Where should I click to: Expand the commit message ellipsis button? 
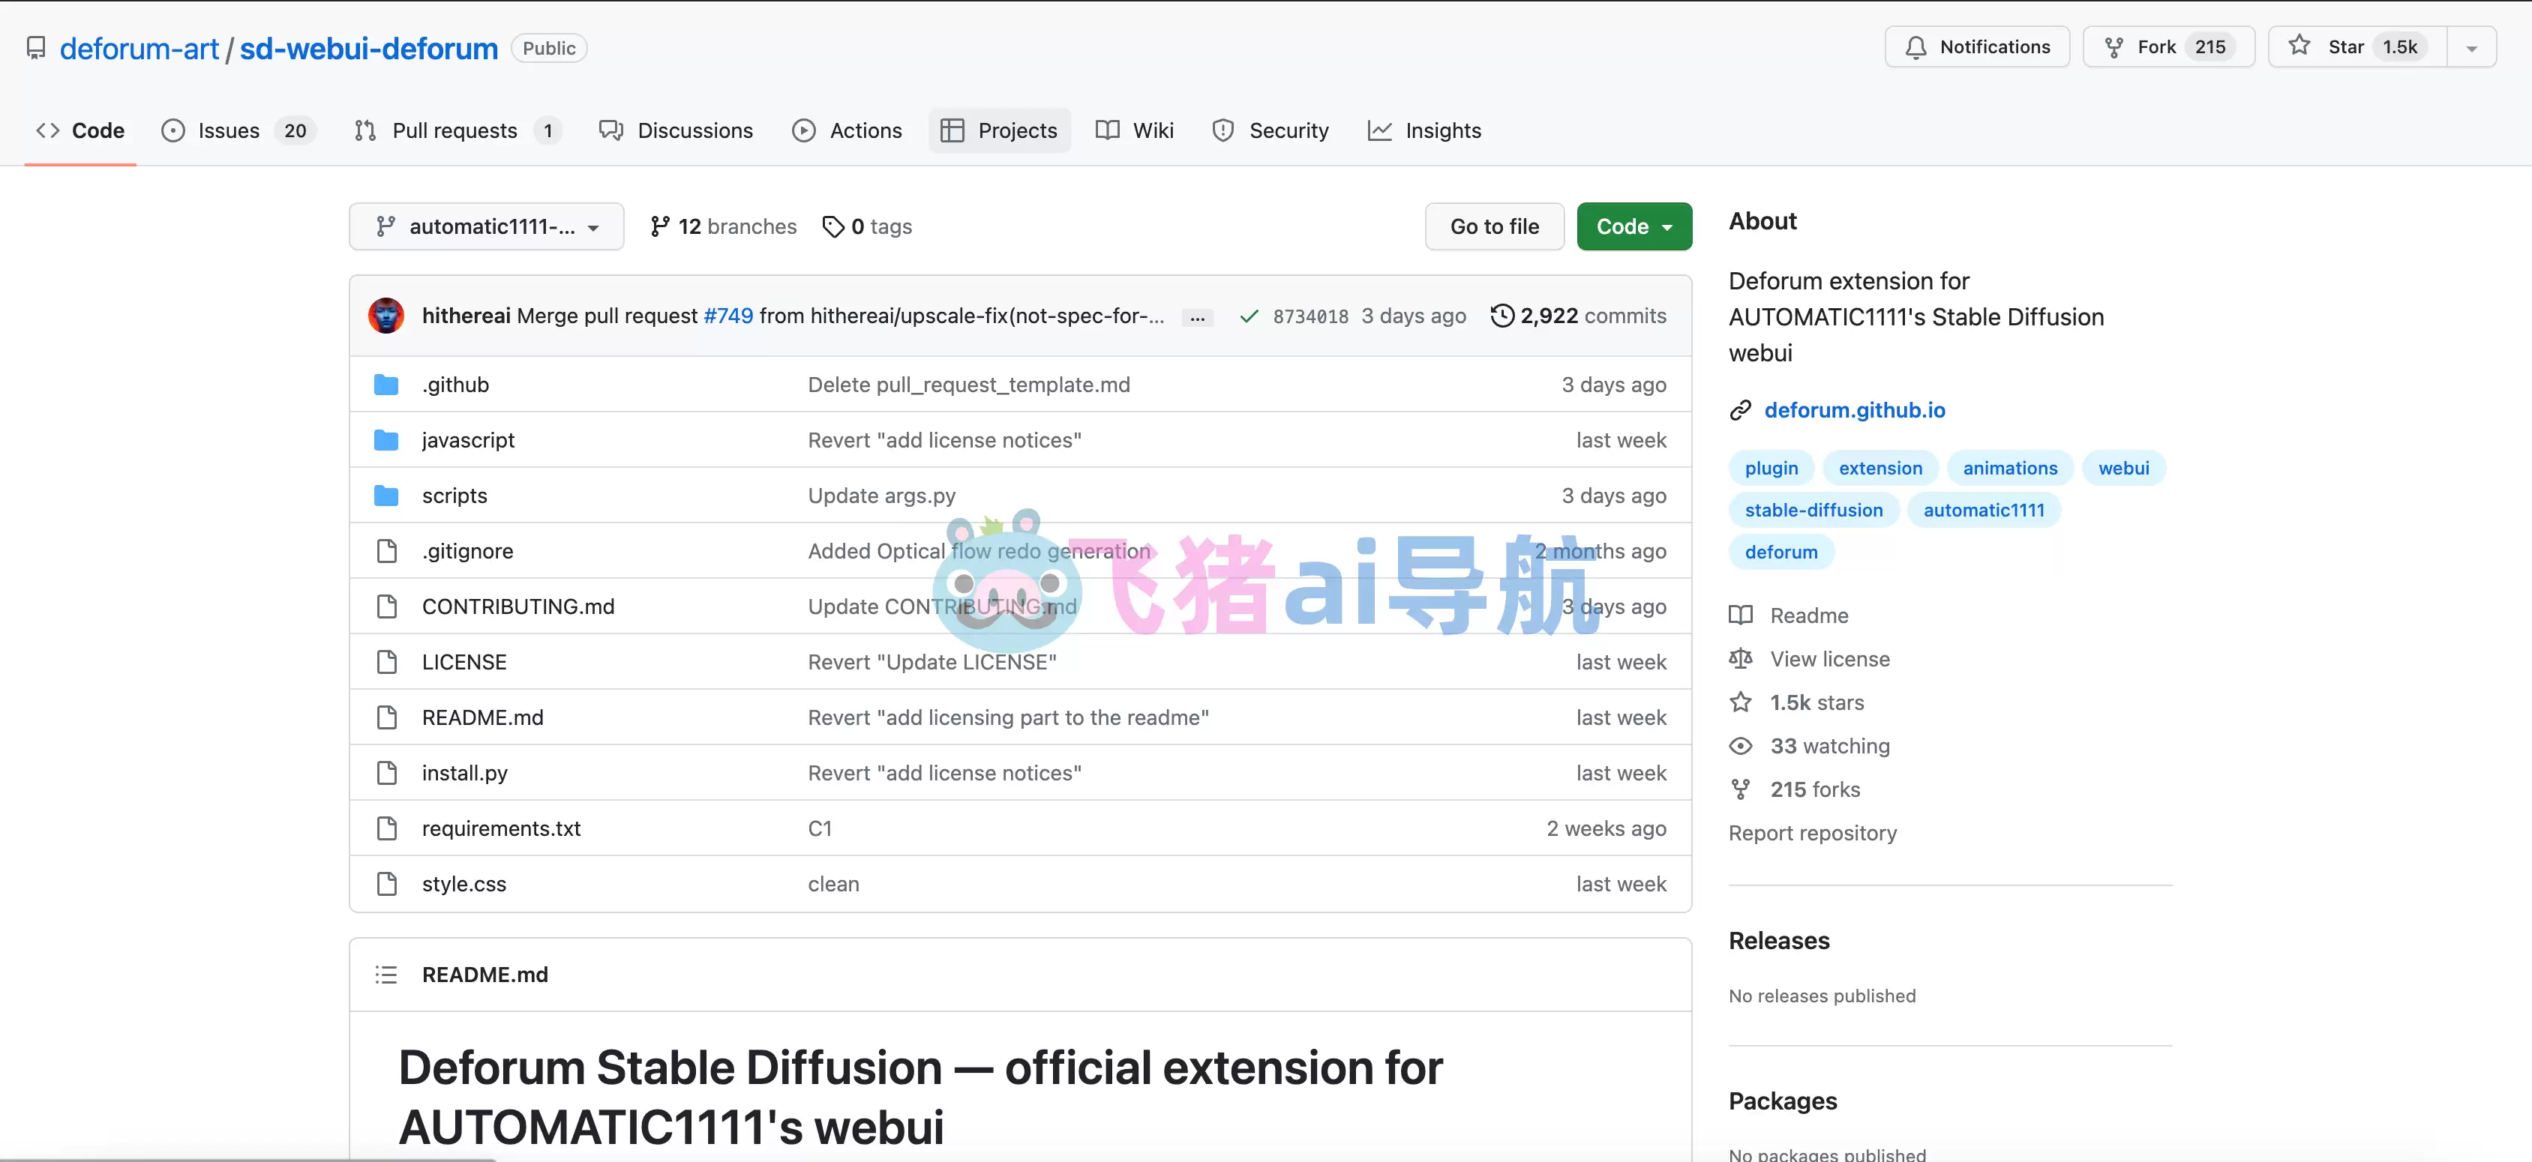[x=1196, y=317]
